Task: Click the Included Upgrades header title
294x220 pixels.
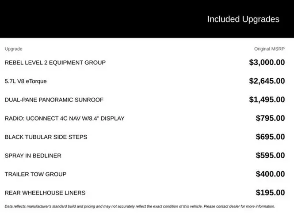Action: [x=243, y=19]
